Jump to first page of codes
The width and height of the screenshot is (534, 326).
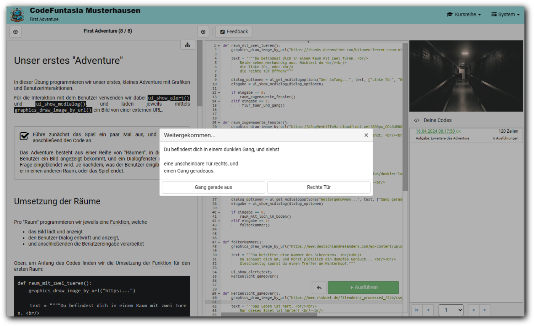(x=417, y=310)
